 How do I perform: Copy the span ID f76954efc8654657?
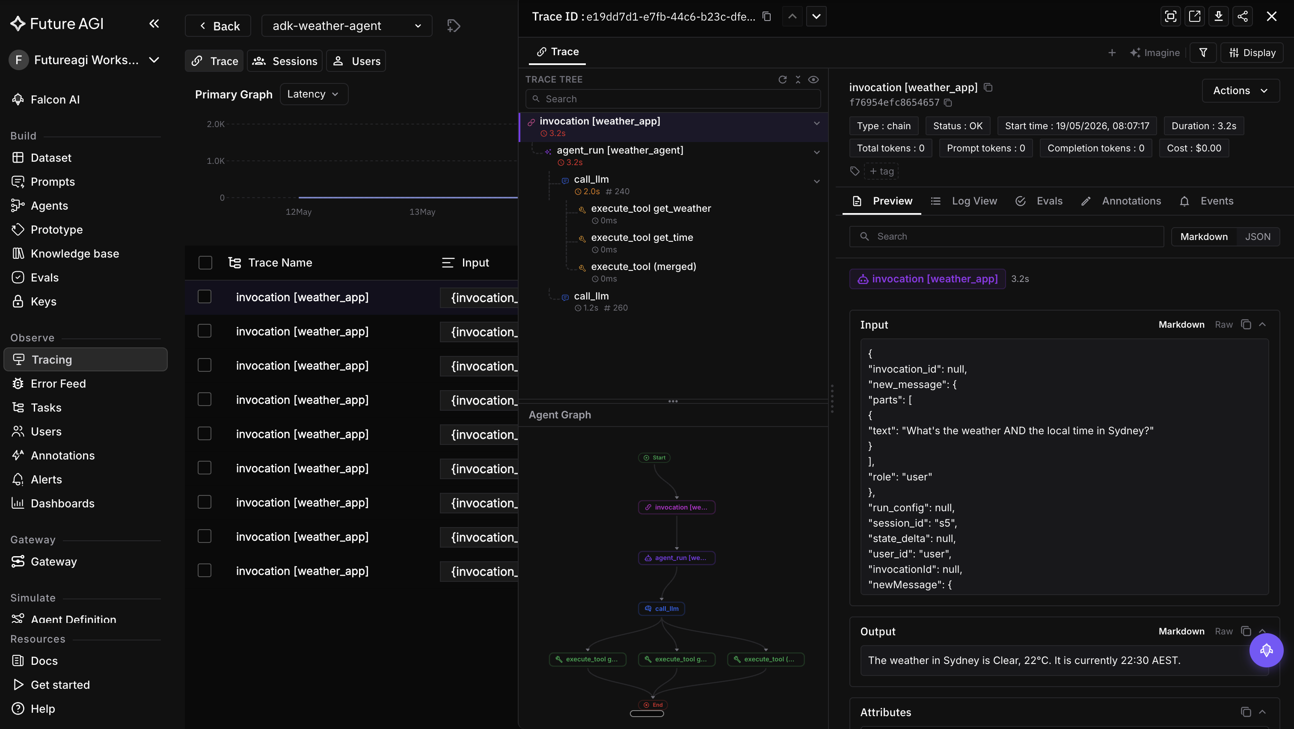tap(948, 103)
